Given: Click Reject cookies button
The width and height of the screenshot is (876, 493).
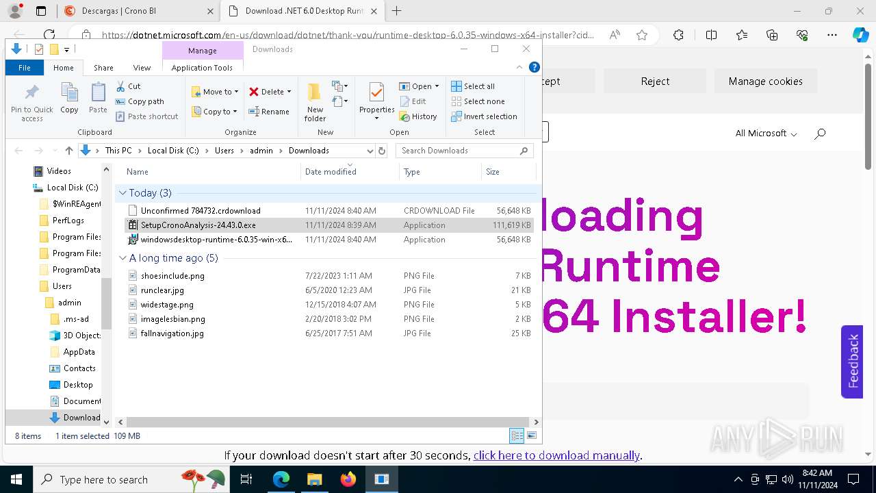Looking at the screenshot, I should 655,81.
